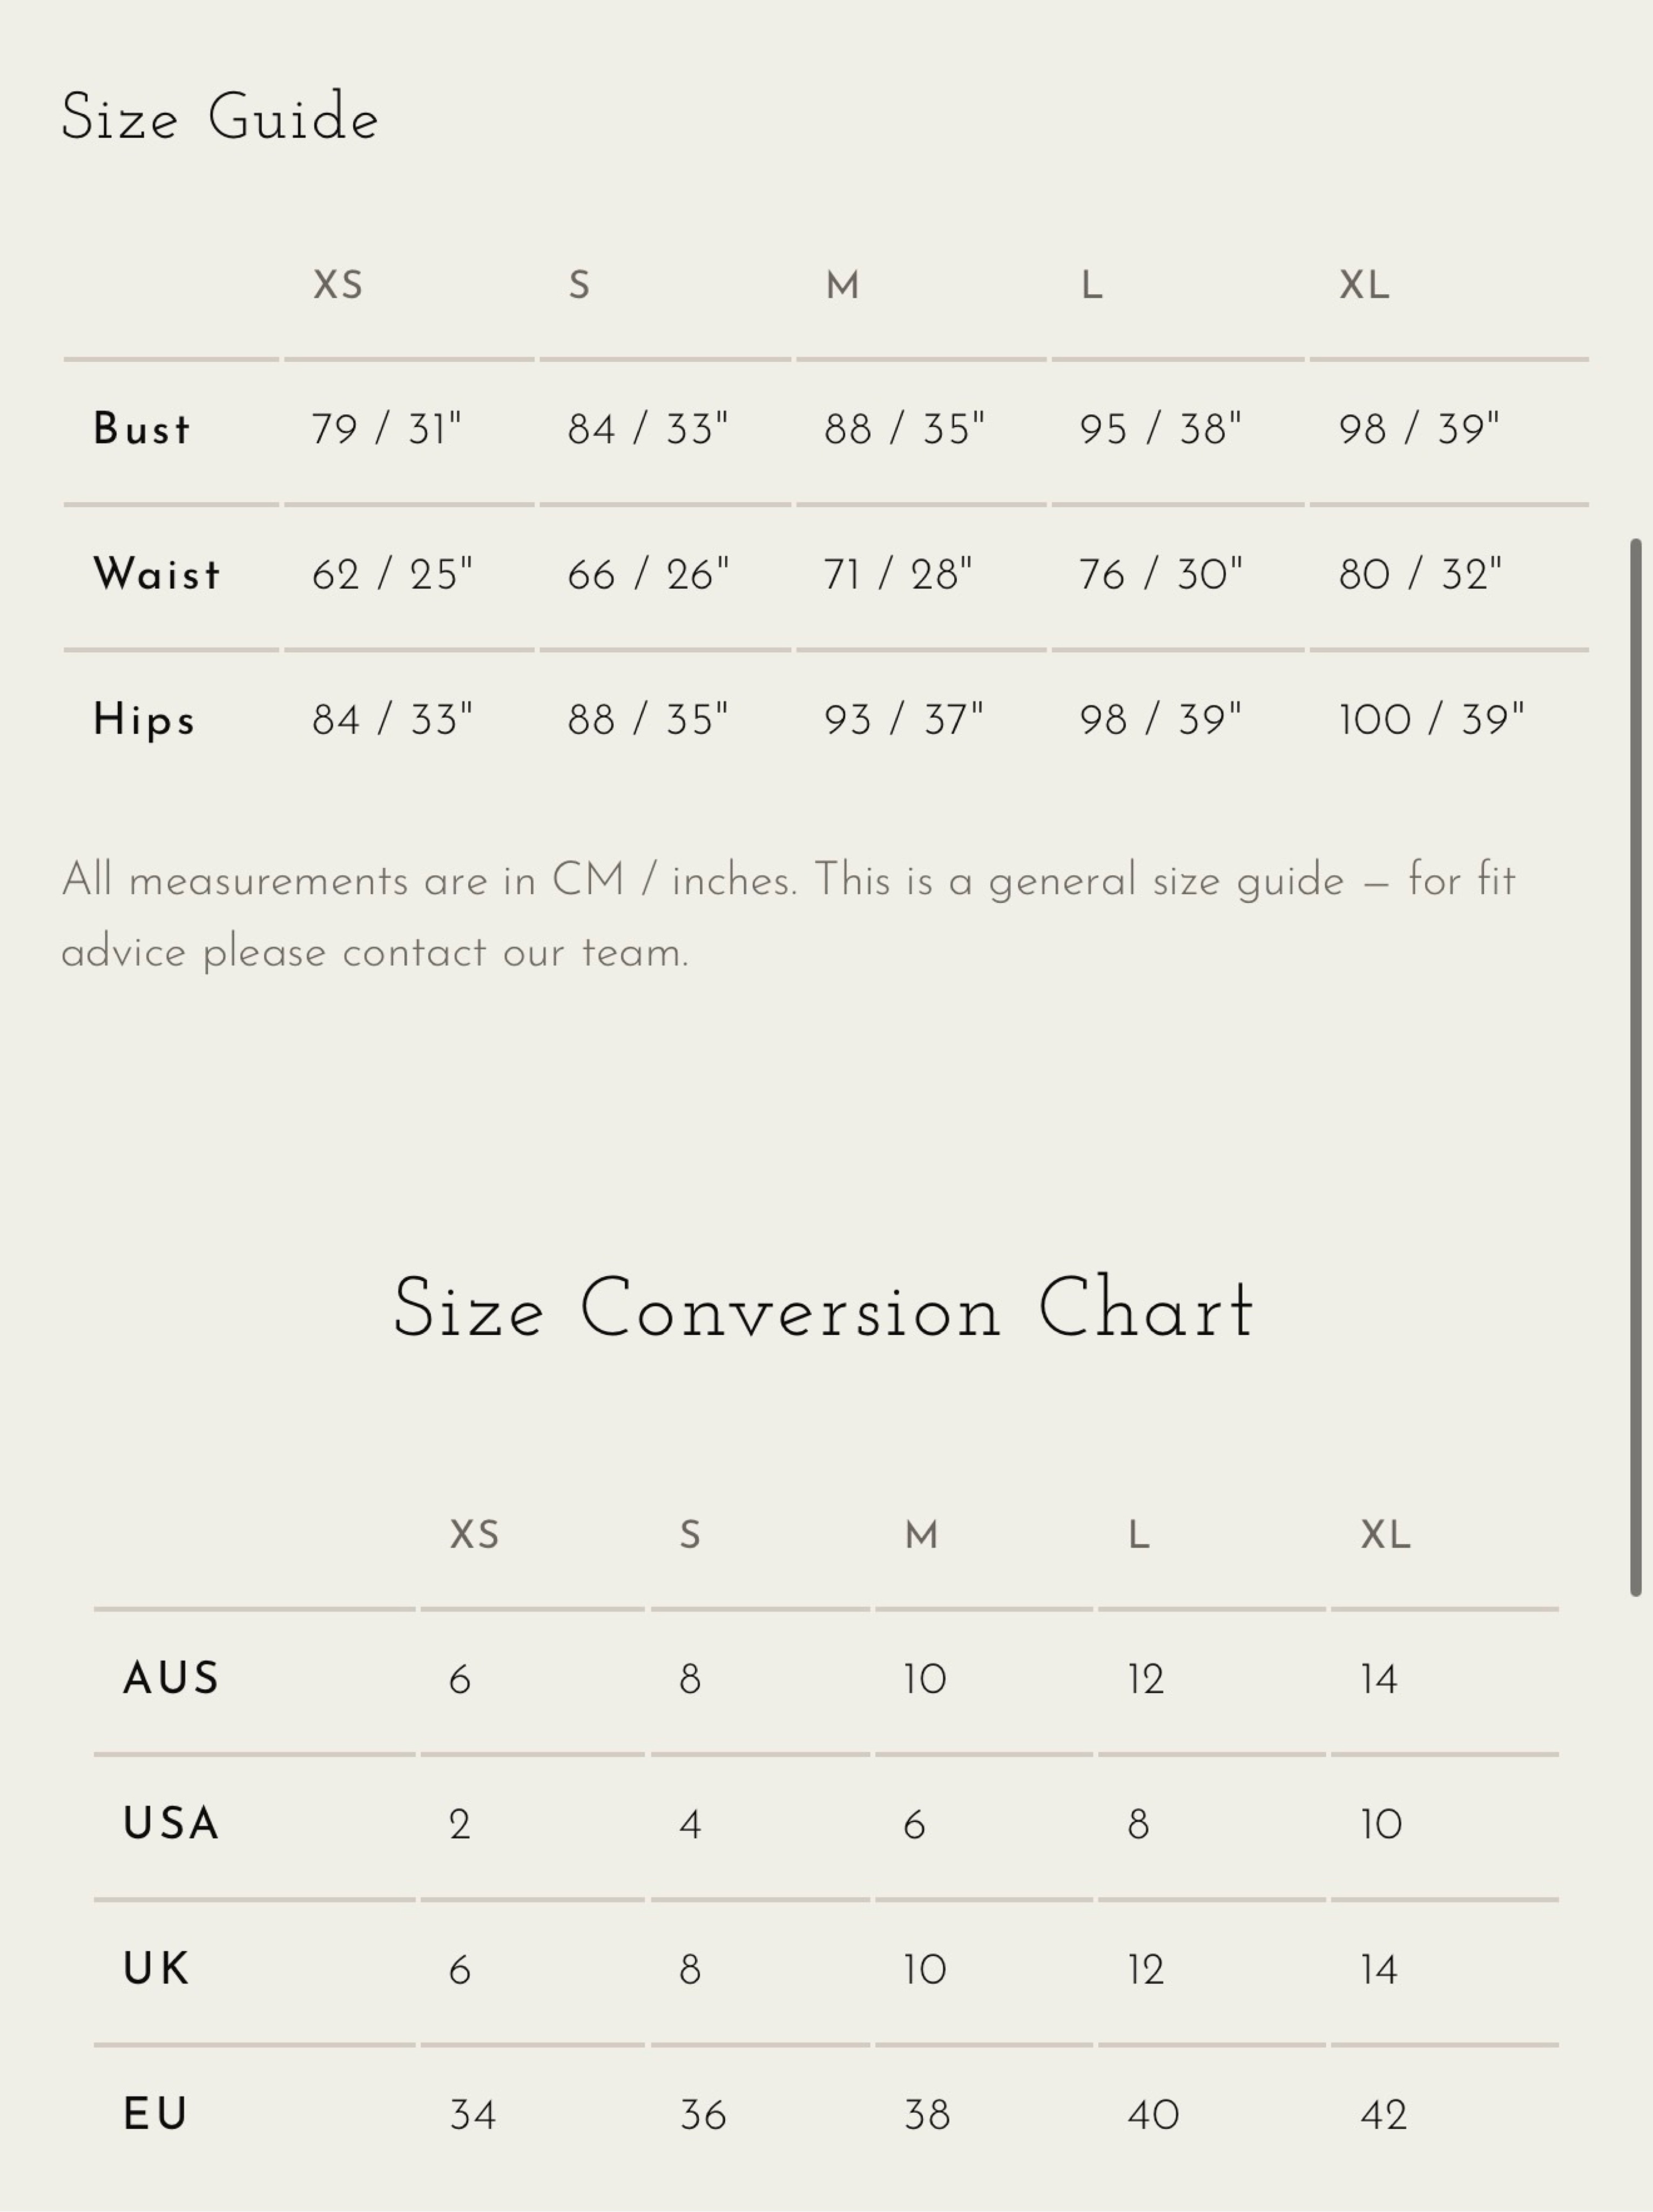The height and width of the screenshot is (2212, 1653).
Task: Click the AUS row label
Action: [x=170, y=1679]
